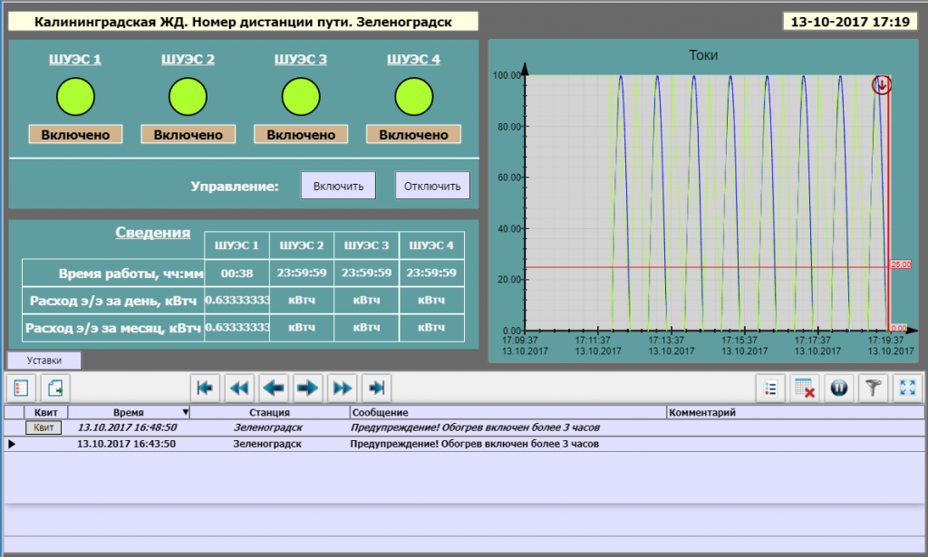The height and width of the screenshot is (557, 928).
Task: Click the red down-arrow chart marker
Action: (x=881, y=84)
